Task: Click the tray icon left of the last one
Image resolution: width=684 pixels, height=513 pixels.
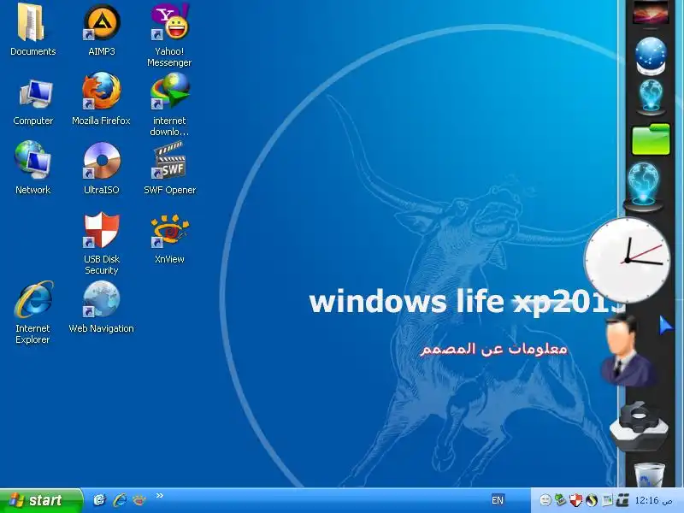Action: point(607,500)
